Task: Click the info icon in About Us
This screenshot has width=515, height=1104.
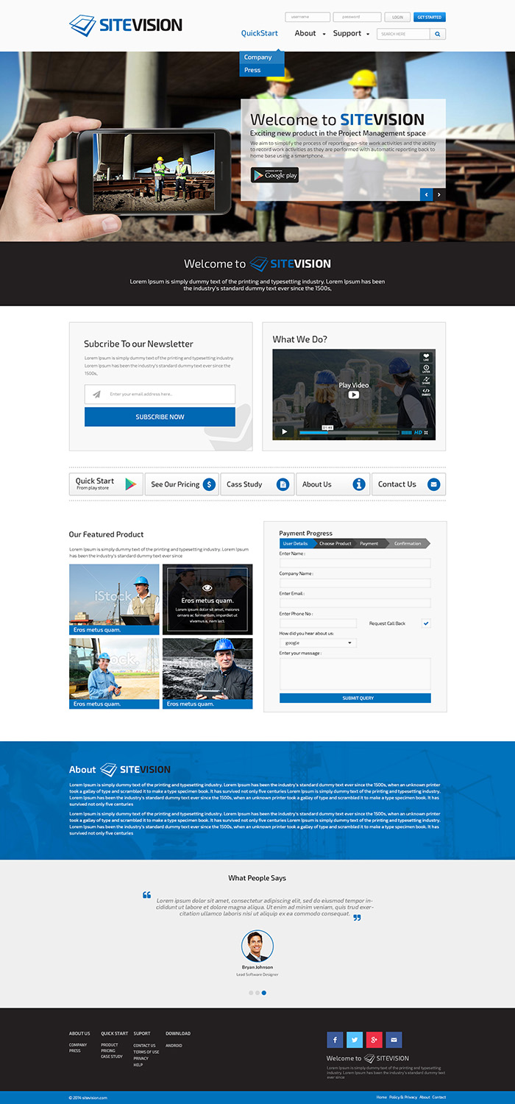Action: tap(359, 484)
